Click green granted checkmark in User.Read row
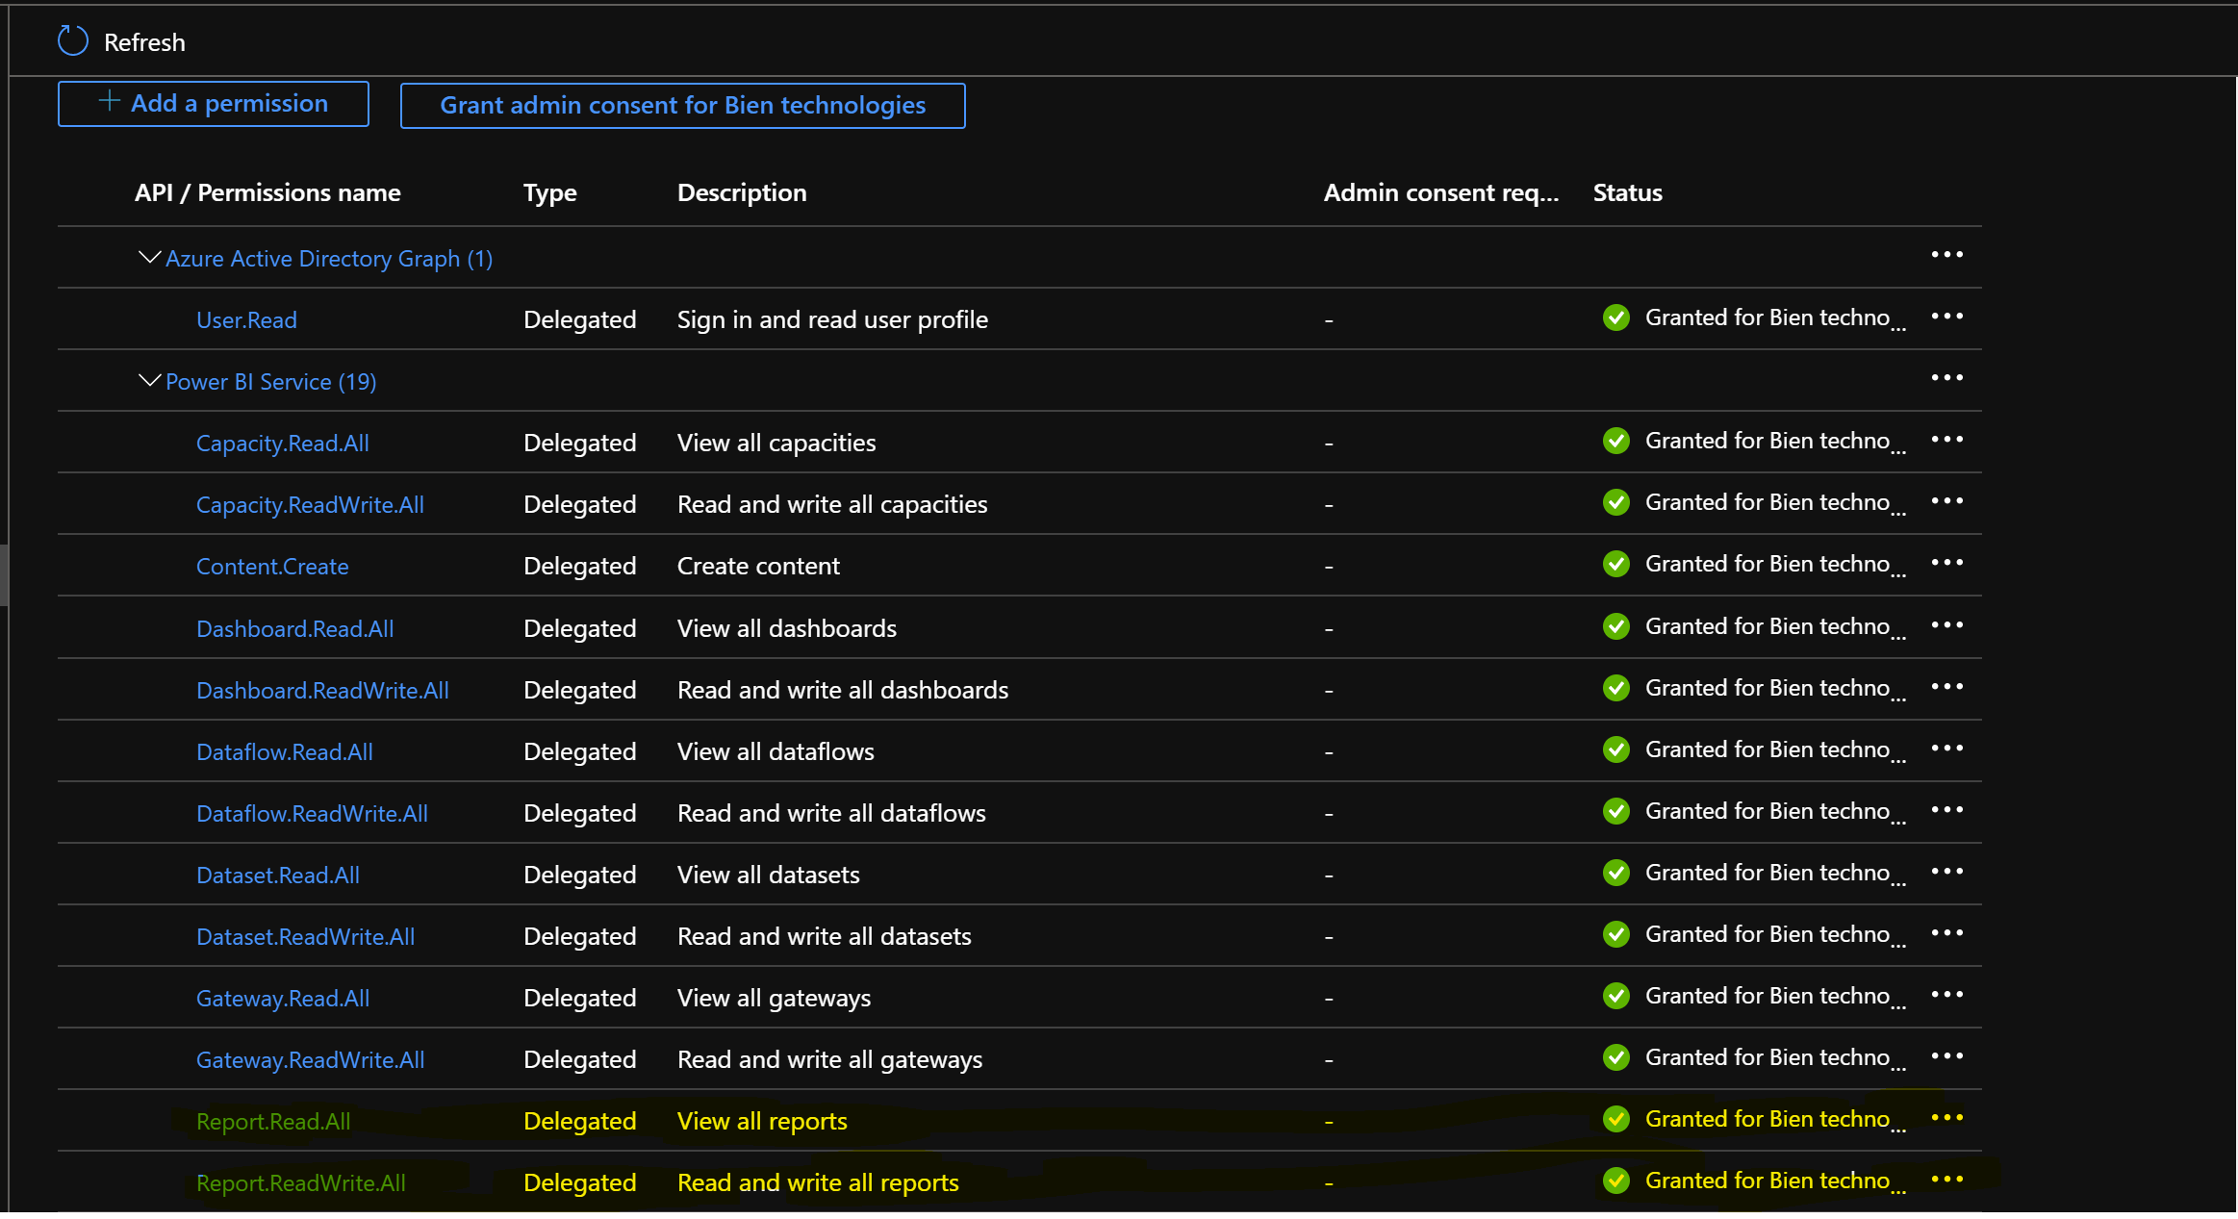Screen dimensions: 2238x1219 coord(1616,317)
